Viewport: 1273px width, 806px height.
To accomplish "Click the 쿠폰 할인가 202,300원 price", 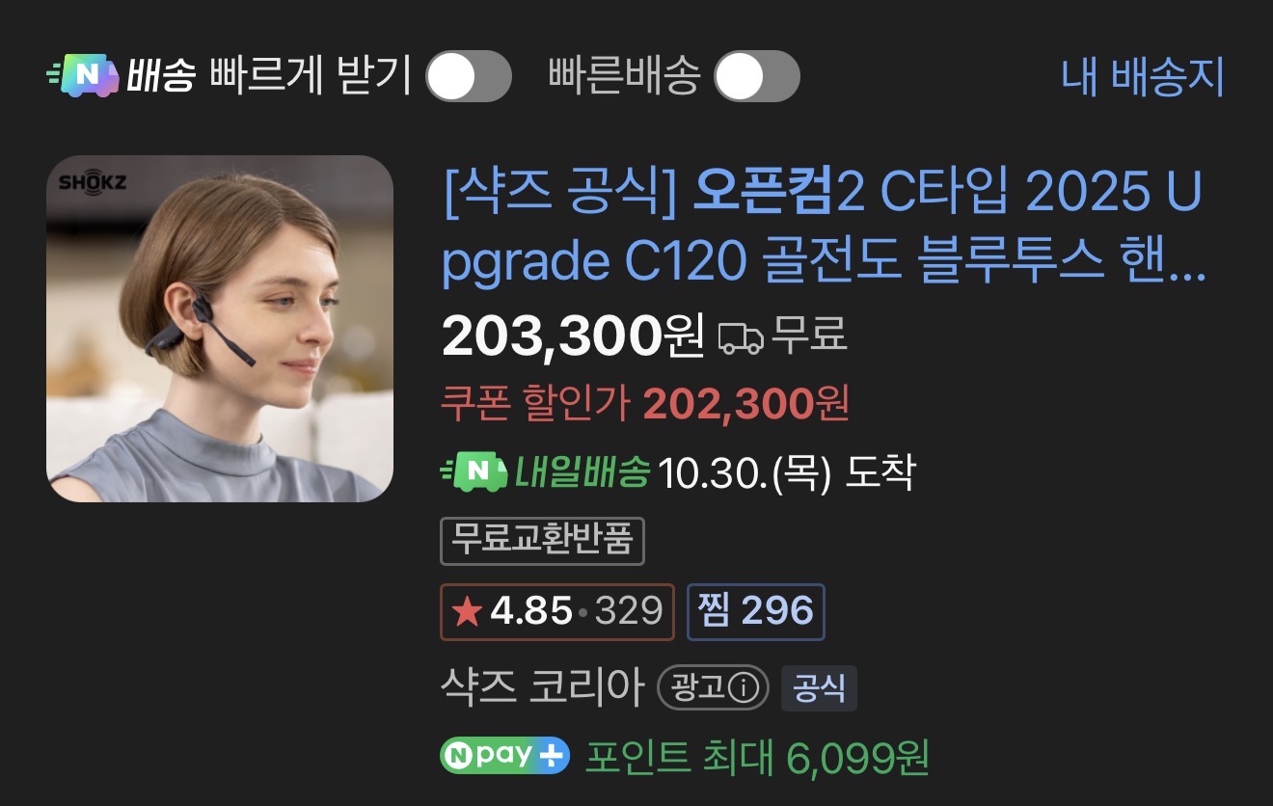I will pyautogui.click(x=645, y=405).
